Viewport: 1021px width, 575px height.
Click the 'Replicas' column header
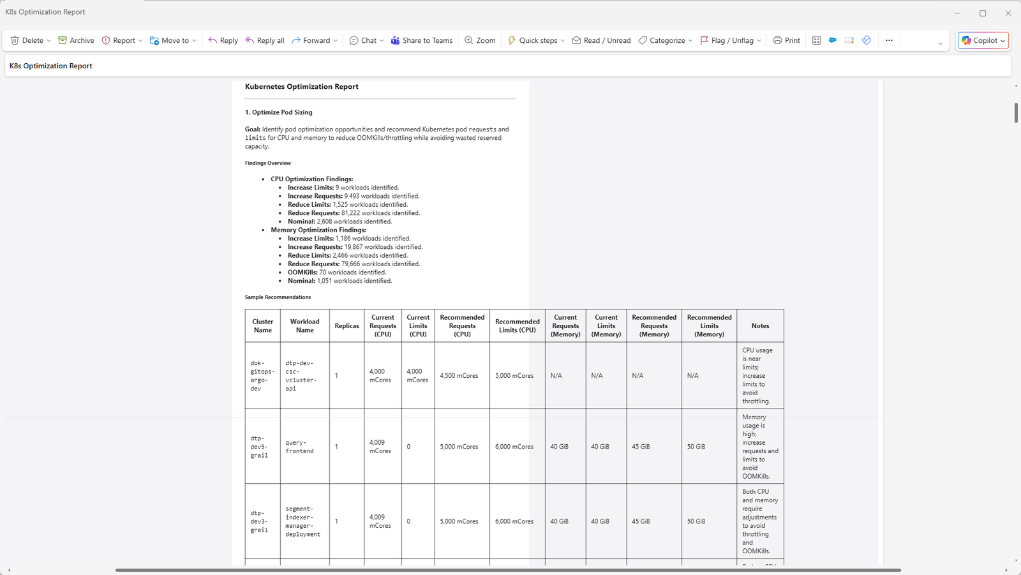347,326
